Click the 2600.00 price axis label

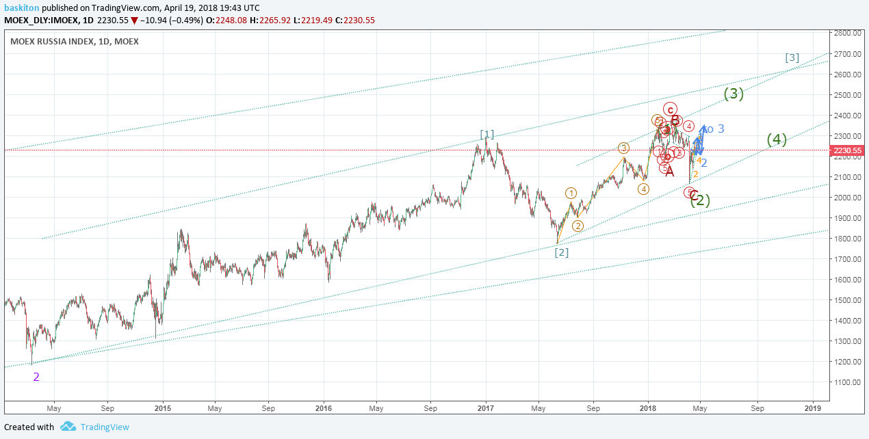[848, 74]
